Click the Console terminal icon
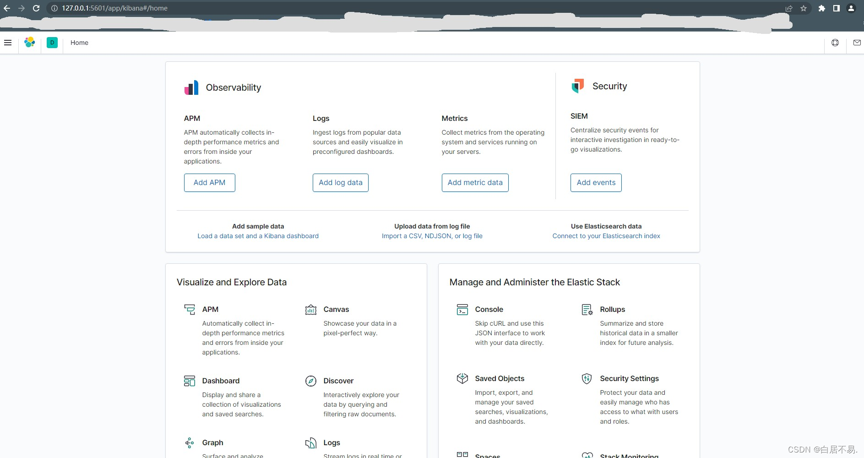 point(462,310)
